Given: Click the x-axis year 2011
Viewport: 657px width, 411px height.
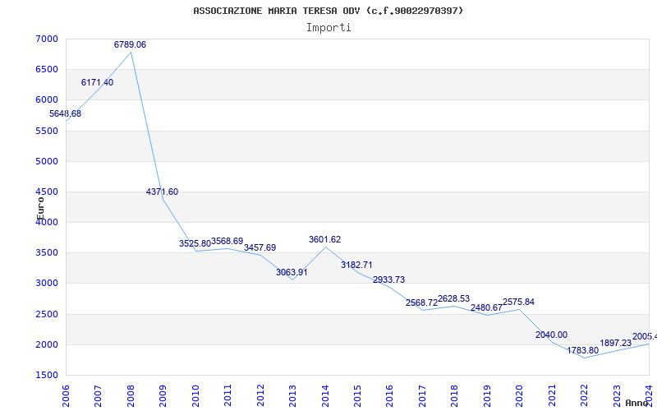Looking at the screenshot, I should [227, 395].
